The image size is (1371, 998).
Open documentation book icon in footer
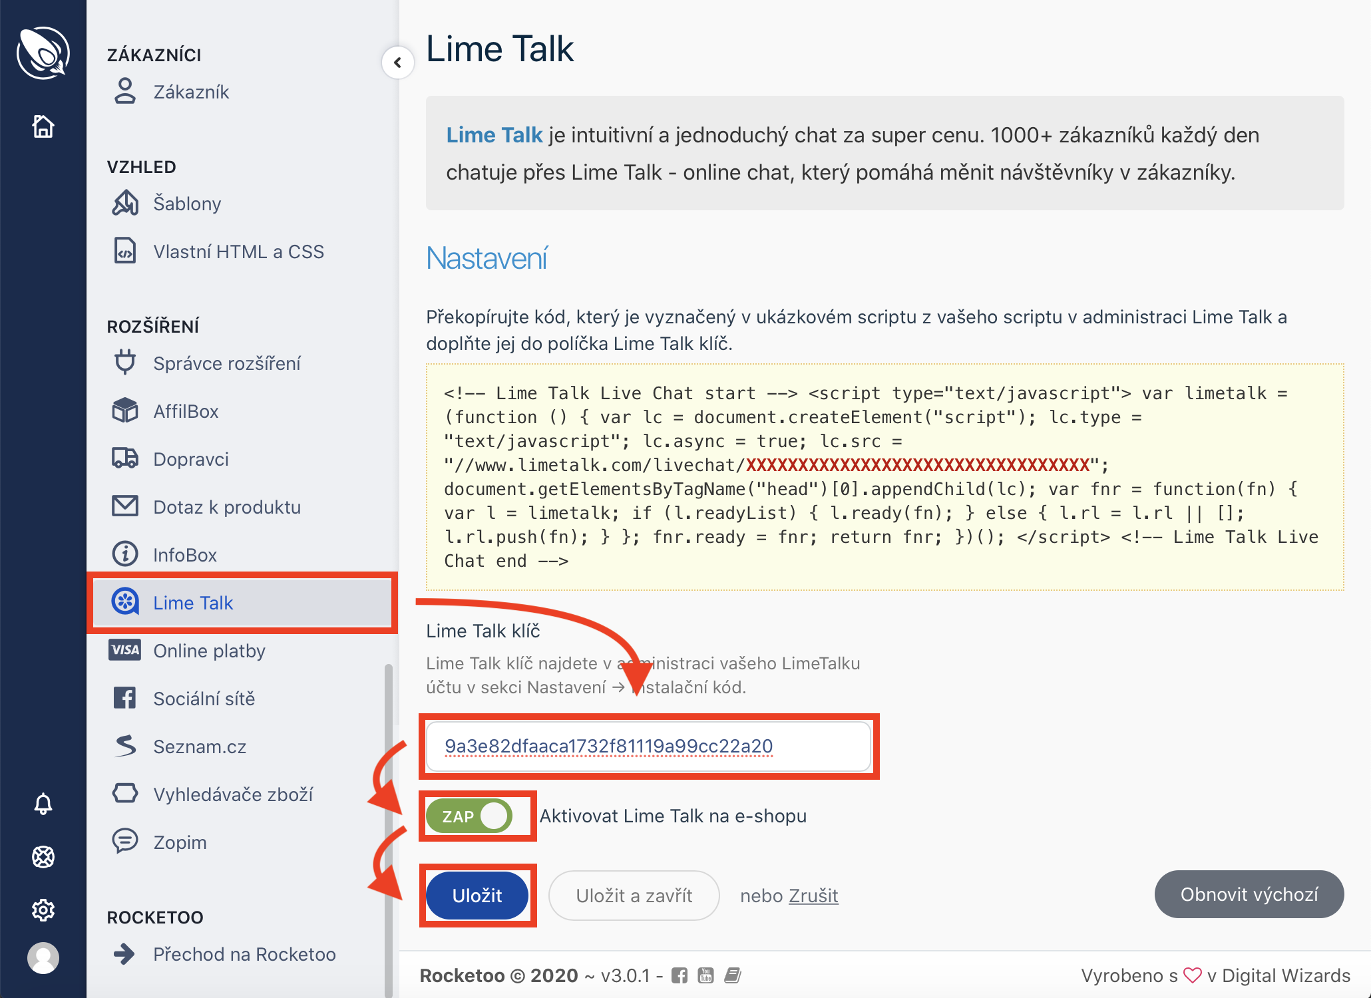point(733,975)
